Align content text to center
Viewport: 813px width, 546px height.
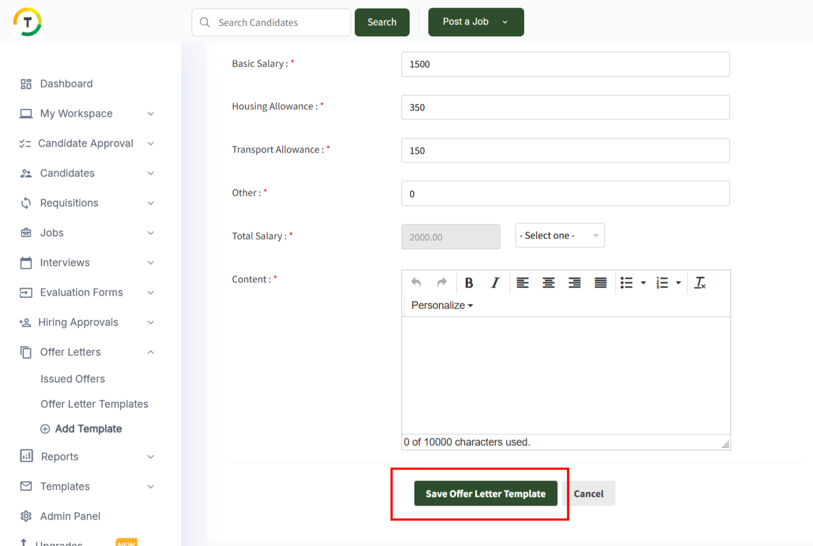(x=548, y=283)
